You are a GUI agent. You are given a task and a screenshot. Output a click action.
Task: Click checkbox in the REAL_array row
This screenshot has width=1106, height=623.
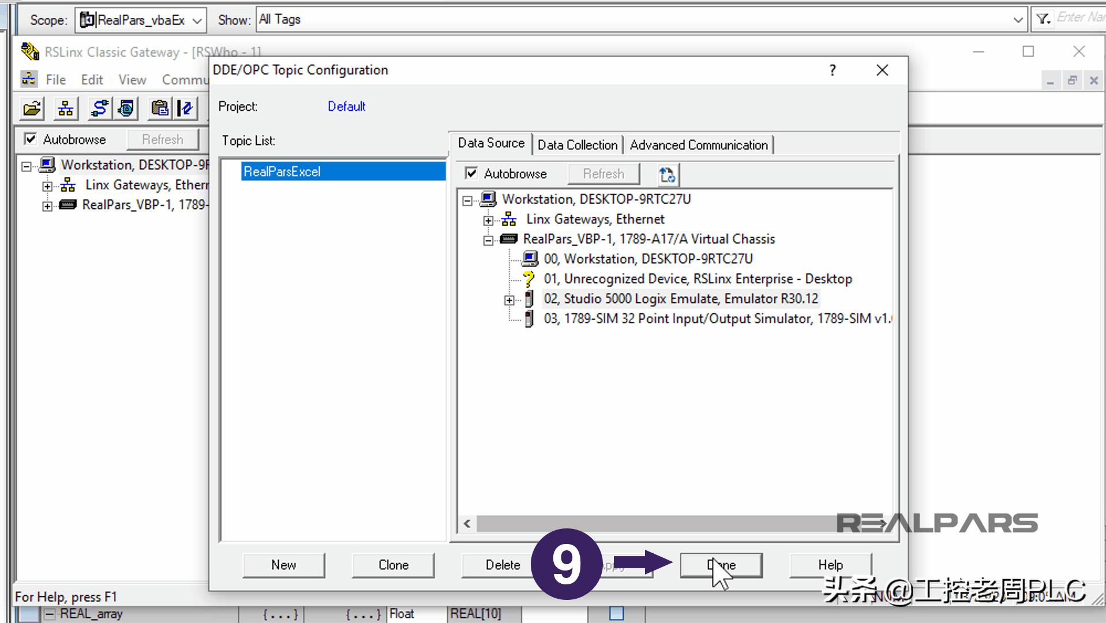tap(616, 613)
